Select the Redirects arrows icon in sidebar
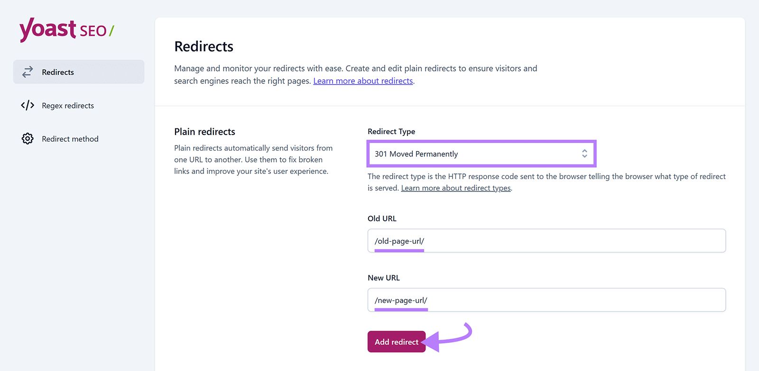The height and width of the screenshot is (371, 759). point(27,72)
